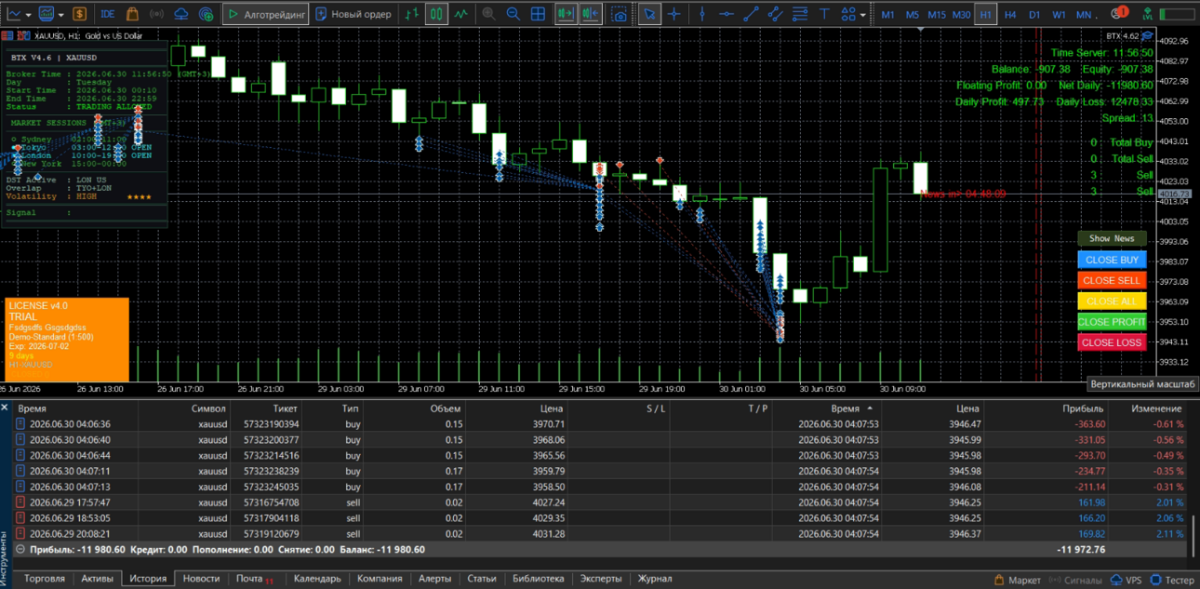The image size is (1200, 589).
Task: Select the text label tool
Action: (x=824, y=14)
